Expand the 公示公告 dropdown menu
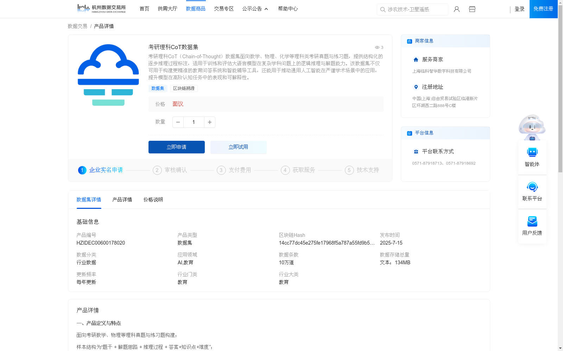 (x=255, y=9)
